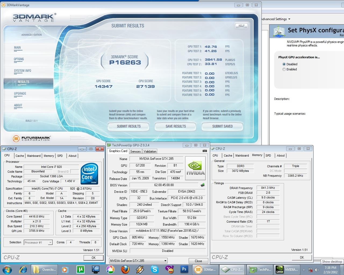Switch to Validation tab in GPU-Z
Screen dimensions: 344x275
(x=150, y=151)
